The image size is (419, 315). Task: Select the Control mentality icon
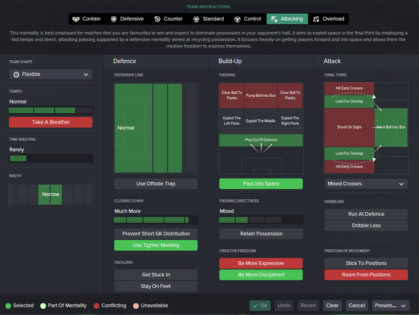[x=237, y=19]
